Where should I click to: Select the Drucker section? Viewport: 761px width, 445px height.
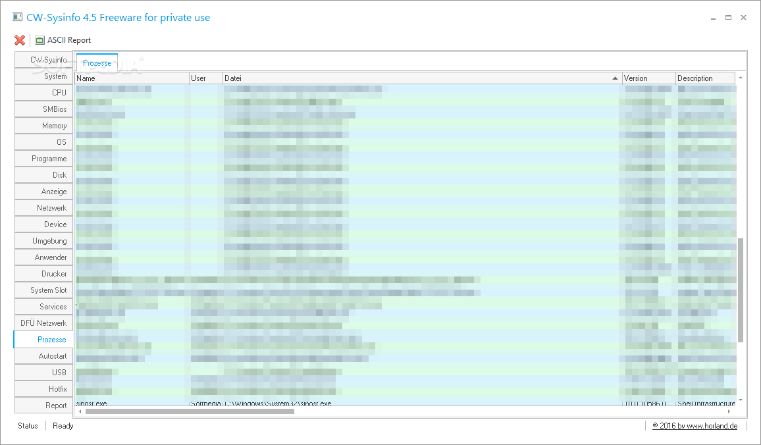[43, 275]
